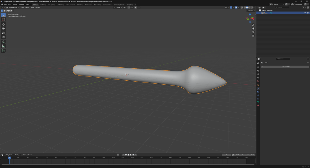The height and width of the screenshot is (168, 310).
Task: Switch to the Sculpting workspace tab
Action: [52, 5]
